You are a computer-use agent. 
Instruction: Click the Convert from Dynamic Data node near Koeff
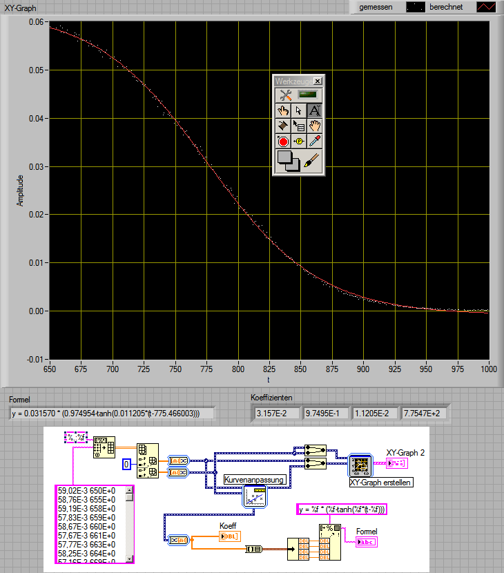178,540
